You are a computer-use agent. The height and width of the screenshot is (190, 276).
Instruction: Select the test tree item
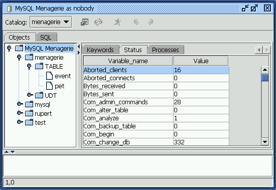[x=40, y=122]
